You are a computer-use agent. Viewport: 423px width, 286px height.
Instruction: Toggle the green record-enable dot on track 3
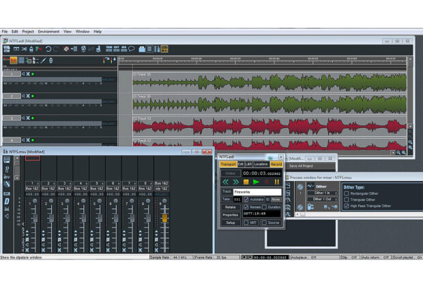(x=33, y=118)
